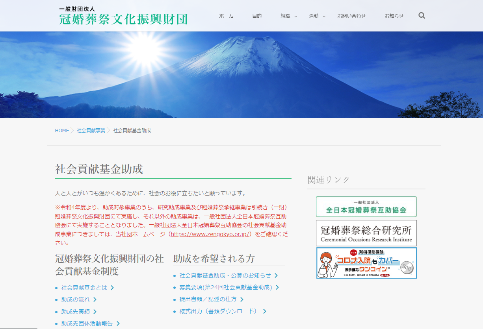483x329 pixels.
Task: Follow the zengokyo.or.jp hyperlink
Action: 210,234
